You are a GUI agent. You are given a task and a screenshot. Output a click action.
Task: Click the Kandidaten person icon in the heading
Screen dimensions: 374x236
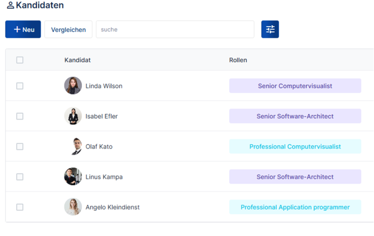[10, 6]
